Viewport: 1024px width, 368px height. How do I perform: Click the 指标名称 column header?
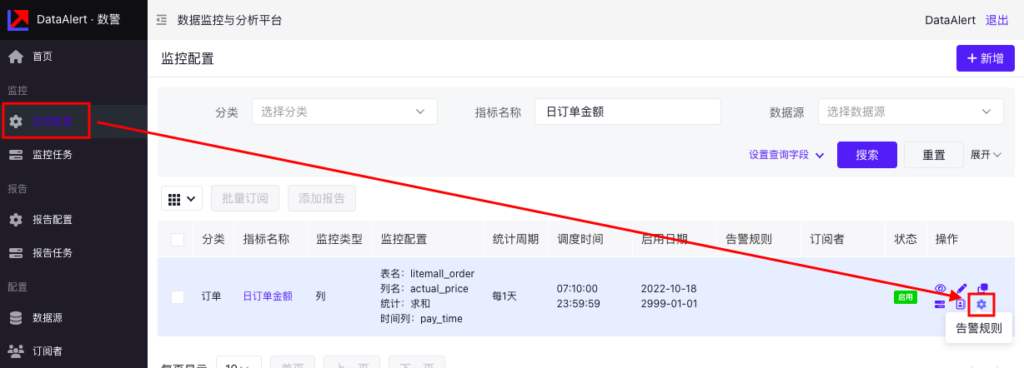coord(266,239)
